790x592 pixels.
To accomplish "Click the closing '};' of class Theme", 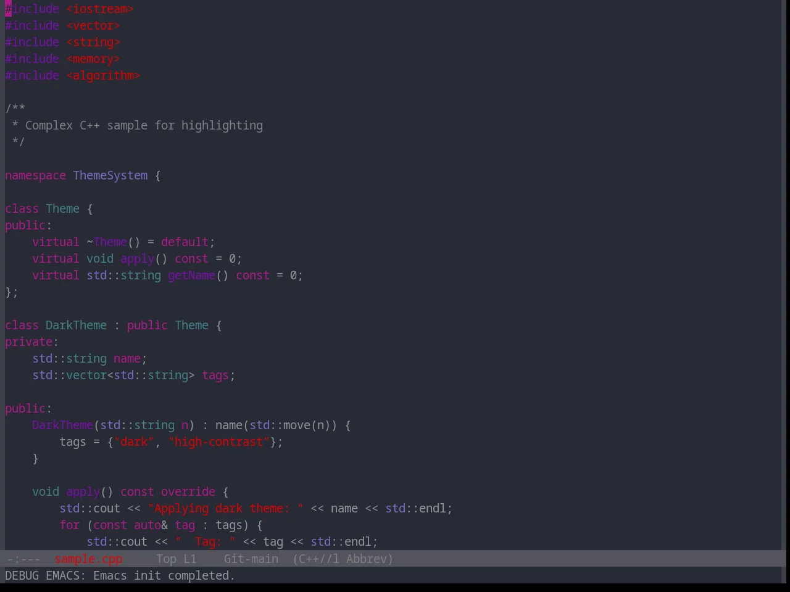I will pos(12,292).
